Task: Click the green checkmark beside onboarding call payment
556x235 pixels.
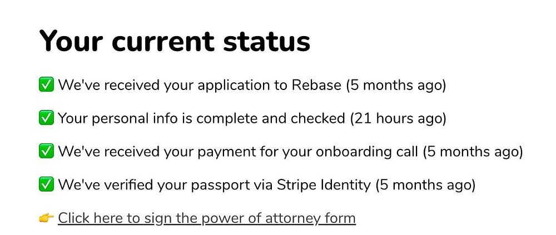Action: tap(46, 152)
